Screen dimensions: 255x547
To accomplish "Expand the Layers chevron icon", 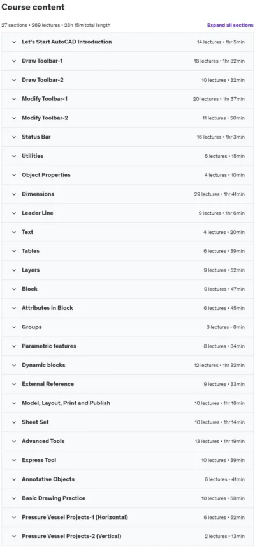I will pyautogui.click(x=14, y=270).
